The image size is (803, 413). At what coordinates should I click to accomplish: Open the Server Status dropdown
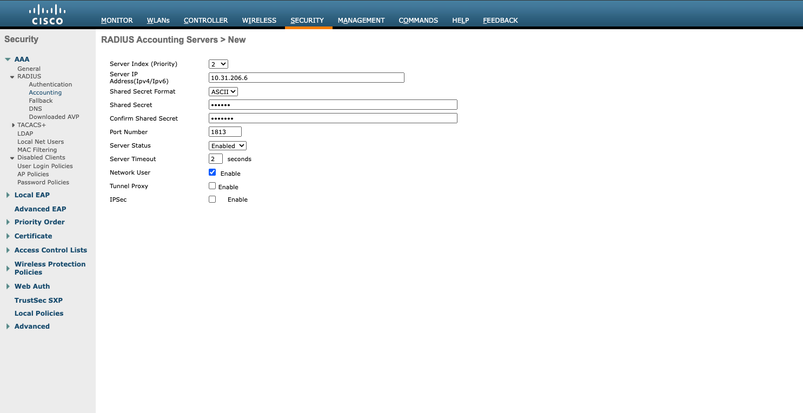click(x=228, y=146)
